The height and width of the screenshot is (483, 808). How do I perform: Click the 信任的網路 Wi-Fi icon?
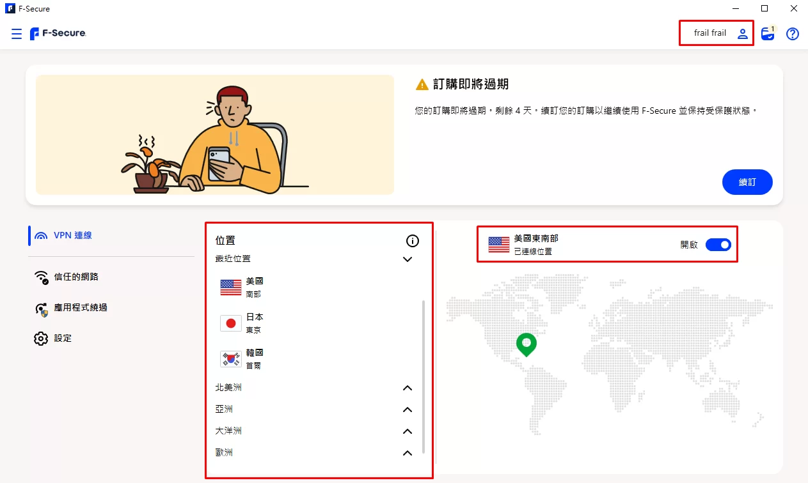[x=42, y=277]
